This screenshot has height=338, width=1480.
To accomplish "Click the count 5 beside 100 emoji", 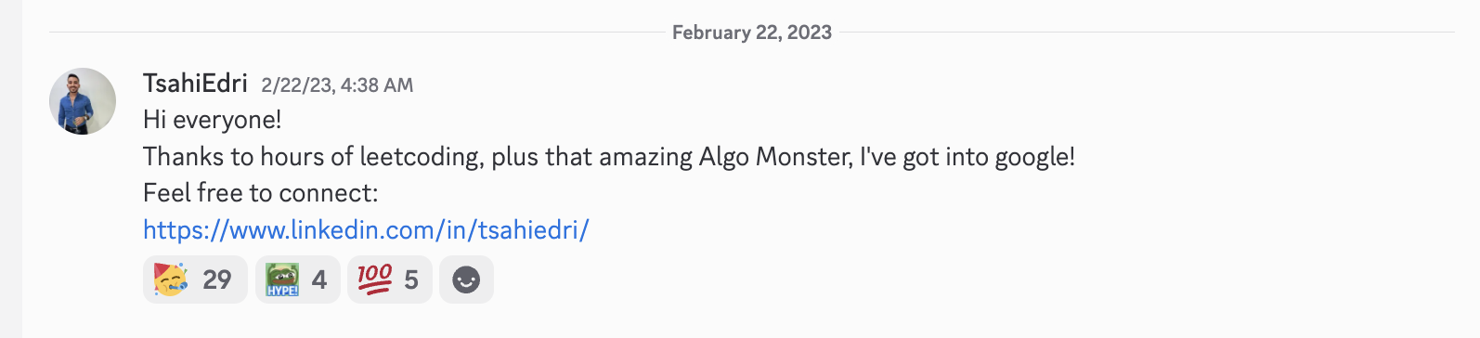I will pos(411,279).
